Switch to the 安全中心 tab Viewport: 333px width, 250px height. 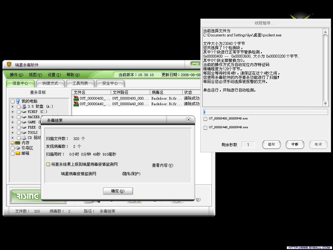pos(110,83)
